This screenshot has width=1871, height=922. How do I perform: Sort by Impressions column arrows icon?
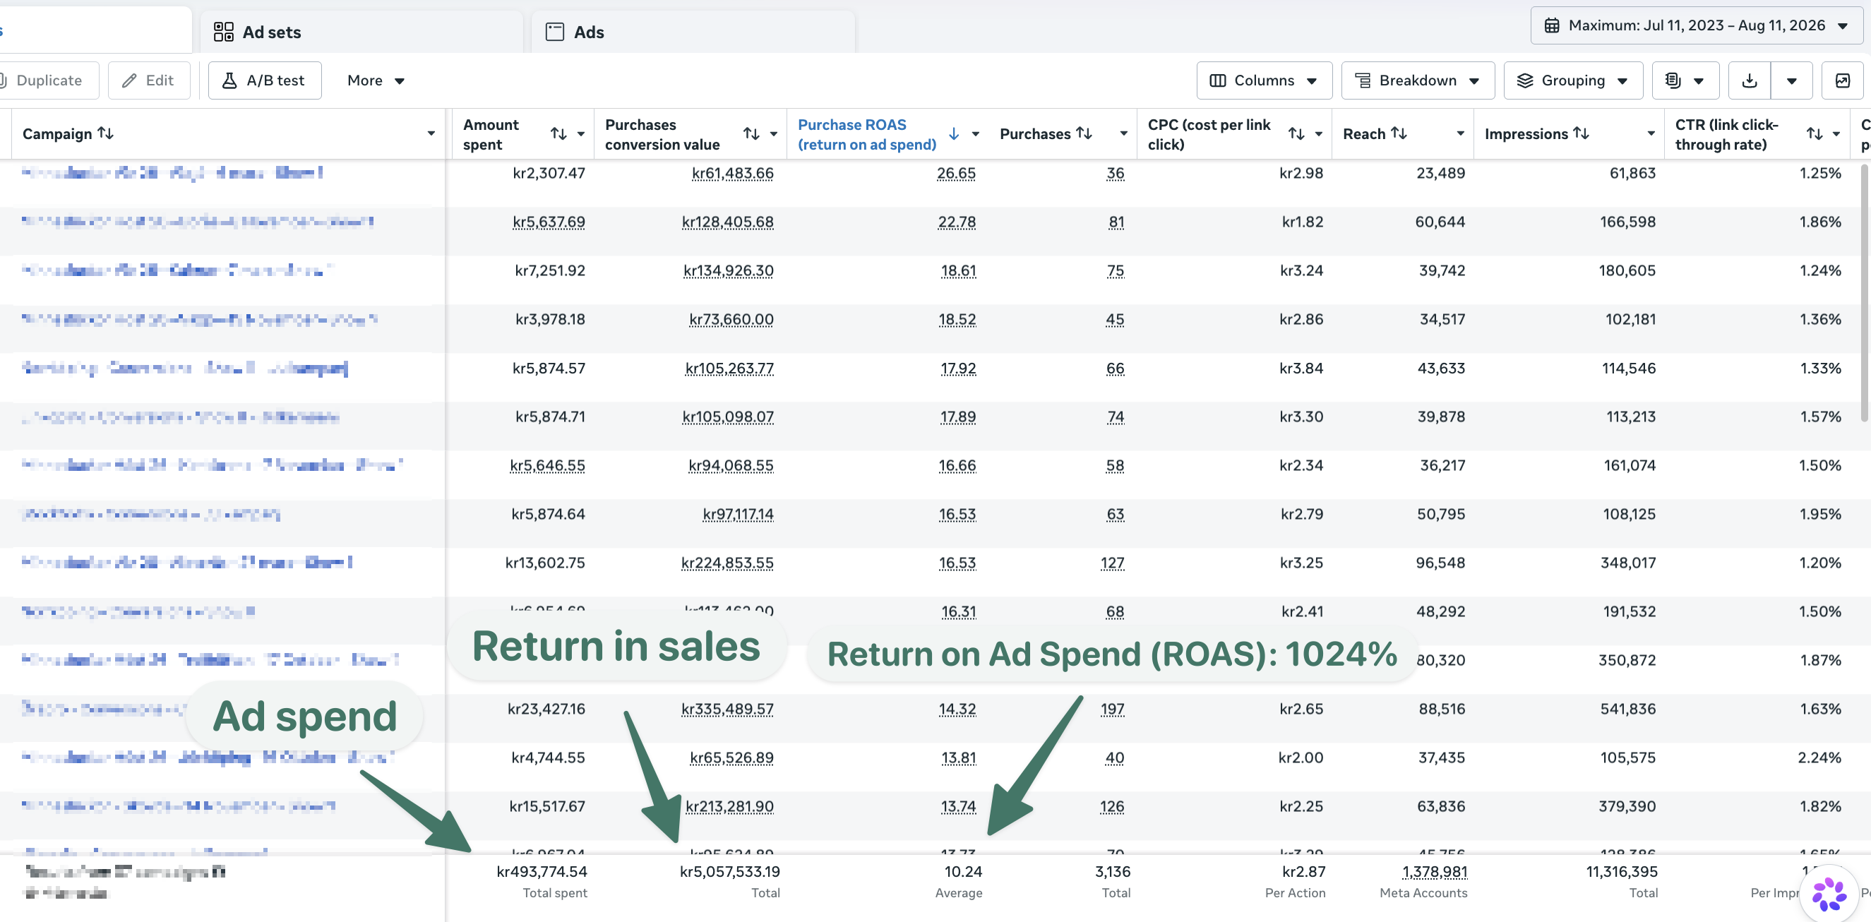(x=1582, y=133)
